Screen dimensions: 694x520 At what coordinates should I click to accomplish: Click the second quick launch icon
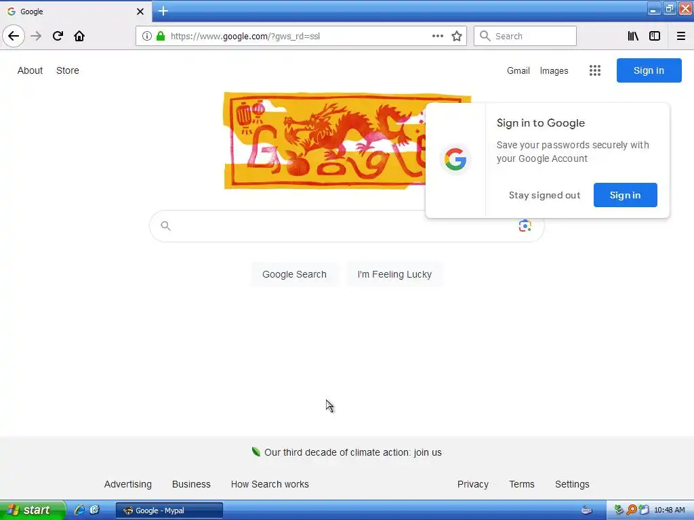click(95, 510)
